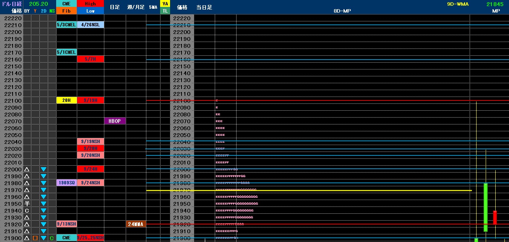The width and height of the screenshot is (509, 242).
Task: Click the blue down-triangle in row 21960
Action: point(44,197)
